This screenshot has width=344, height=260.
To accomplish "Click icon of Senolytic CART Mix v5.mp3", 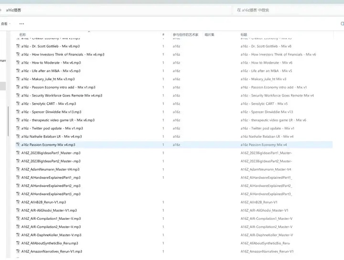I will click(x=18, y=104).
